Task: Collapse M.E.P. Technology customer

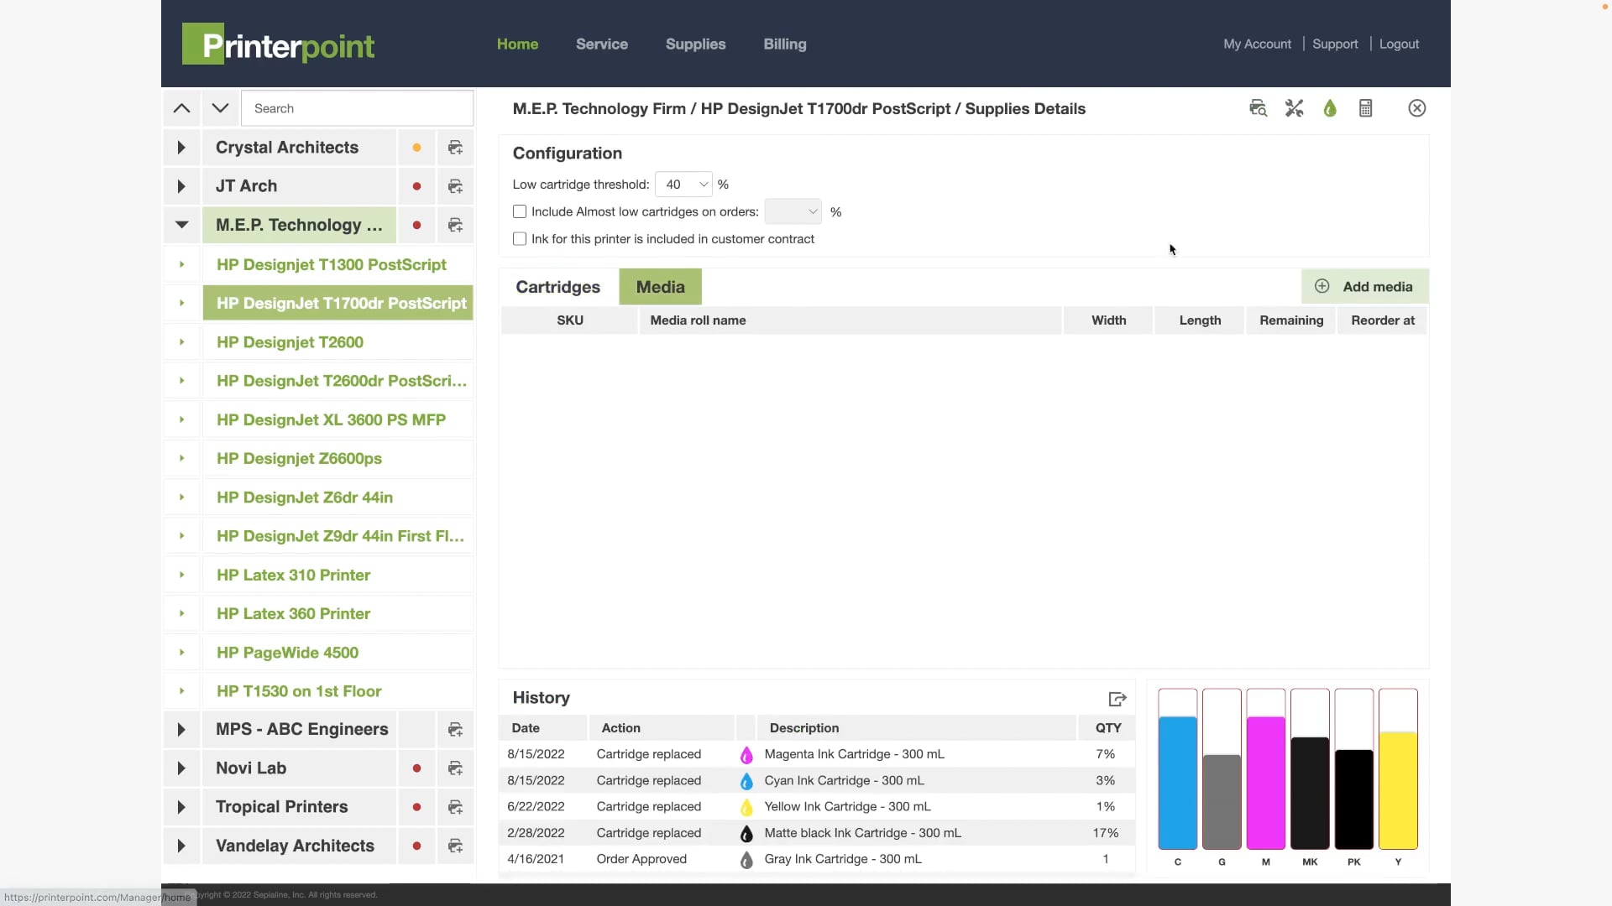Action: [181, 225]
